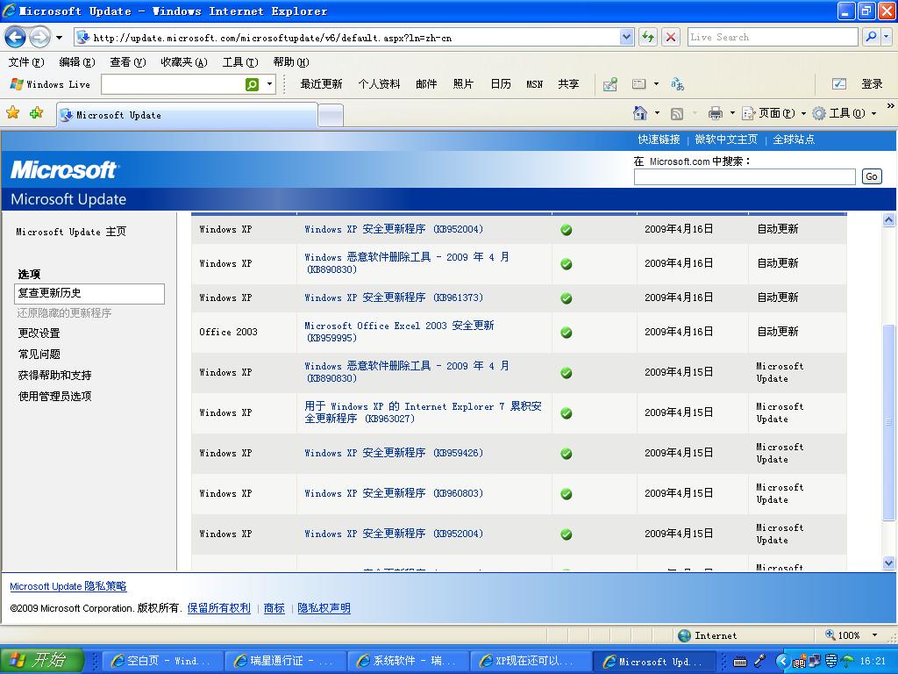Open the Live Search provider dropdown

click(x=887, y=37)
